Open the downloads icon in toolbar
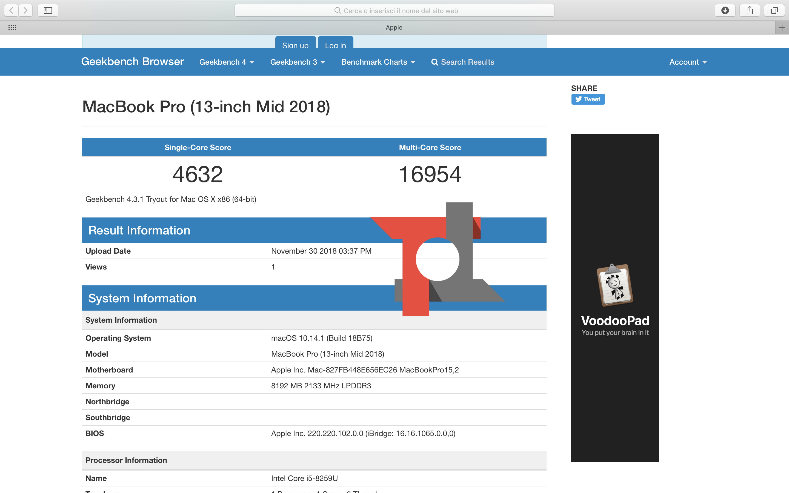The width and height of the screenshot is (789, 493). [725, 10]
